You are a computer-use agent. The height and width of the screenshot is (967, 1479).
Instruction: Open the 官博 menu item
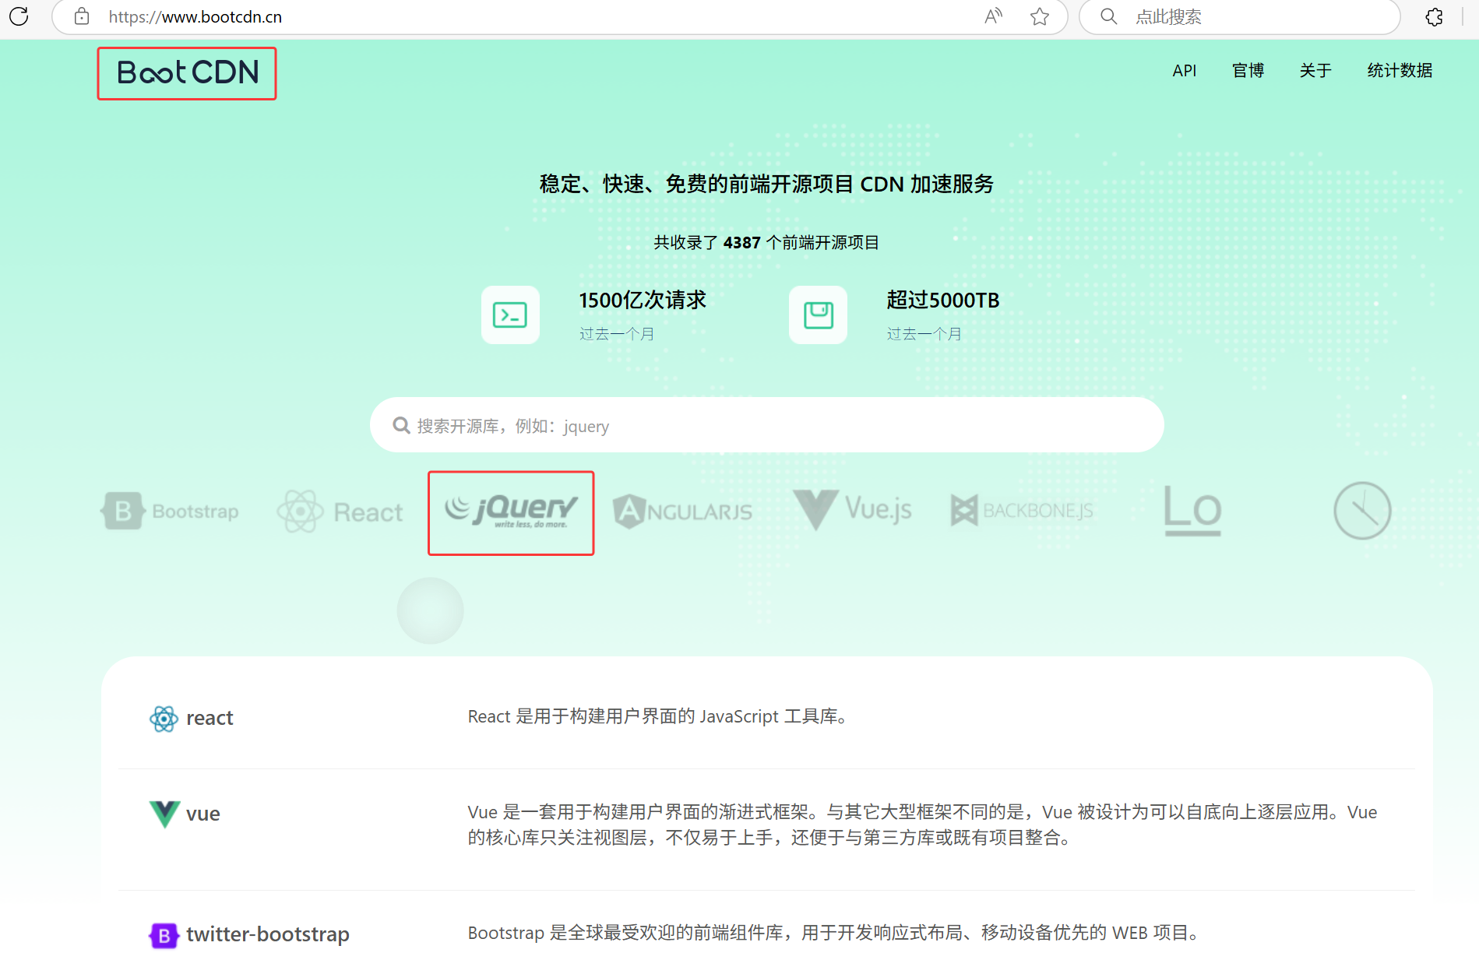(1248, 70)
